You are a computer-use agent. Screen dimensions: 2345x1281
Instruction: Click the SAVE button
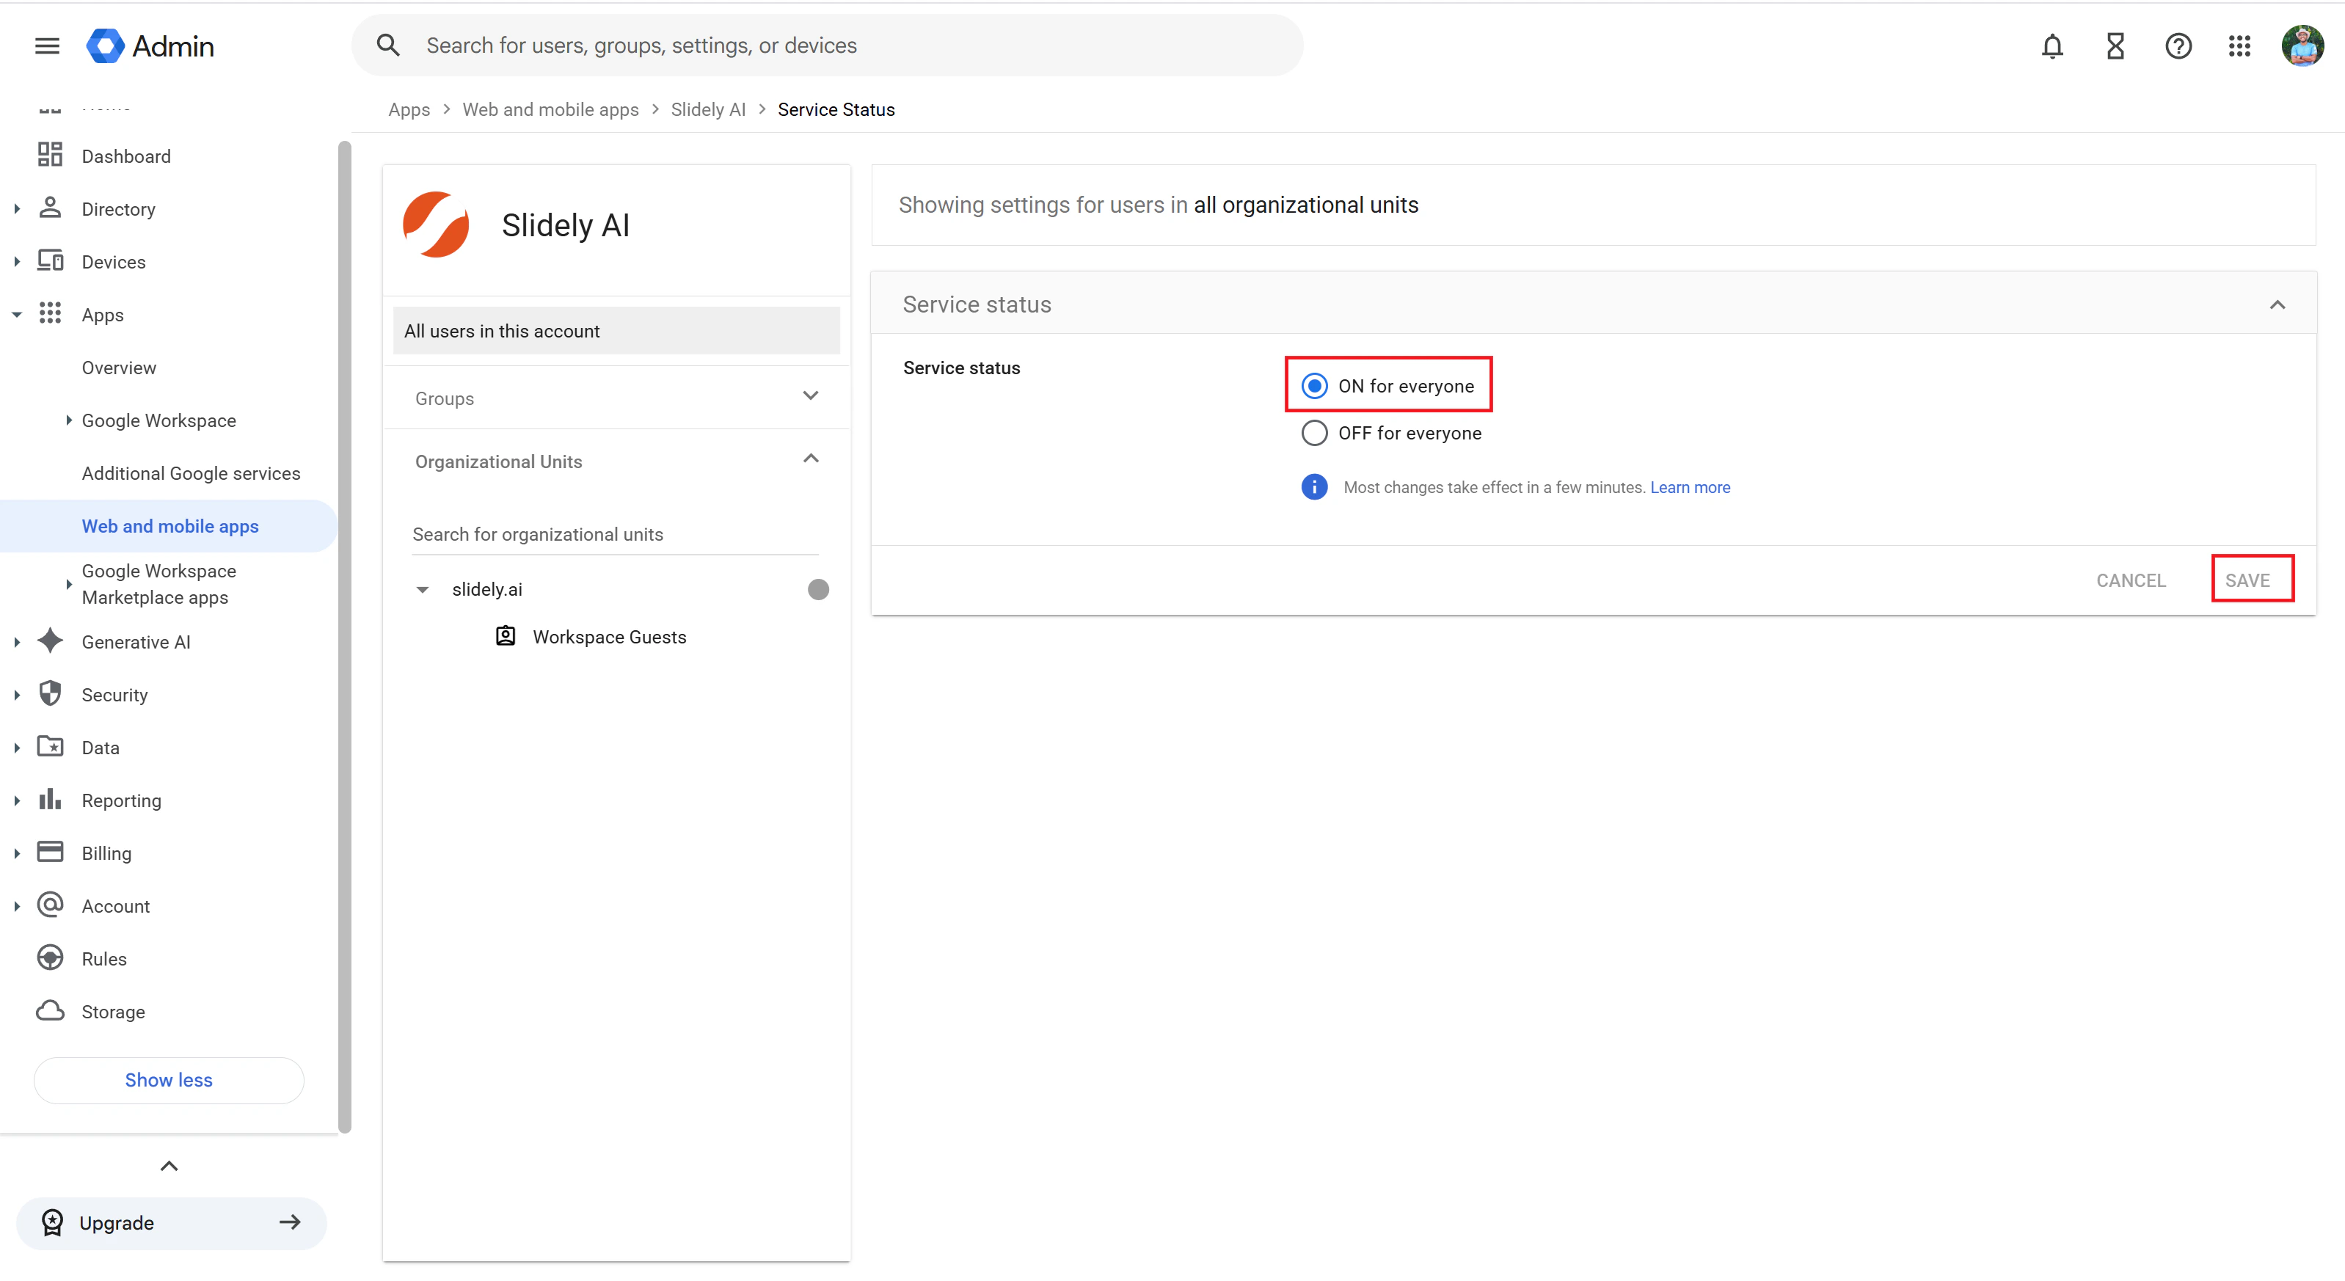(2247, 580)
